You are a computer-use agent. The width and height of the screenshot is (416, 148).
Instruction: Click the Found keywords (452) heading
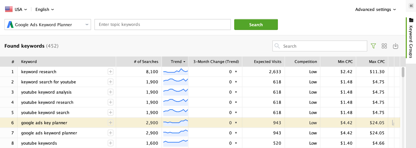click(x=31, y=46)
